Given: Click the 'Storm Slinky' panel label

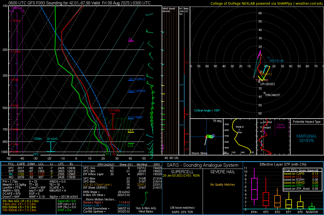Looking at the screenshot, I should (x=199, y=153).
